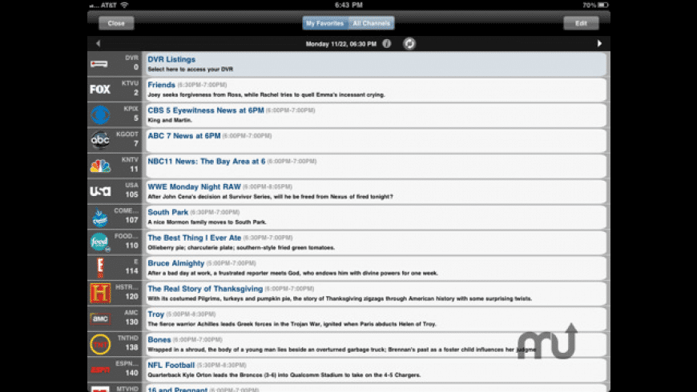Select the USA network channel logo
The width and height of the screenshot is (697, 392).
click(100, 191)
